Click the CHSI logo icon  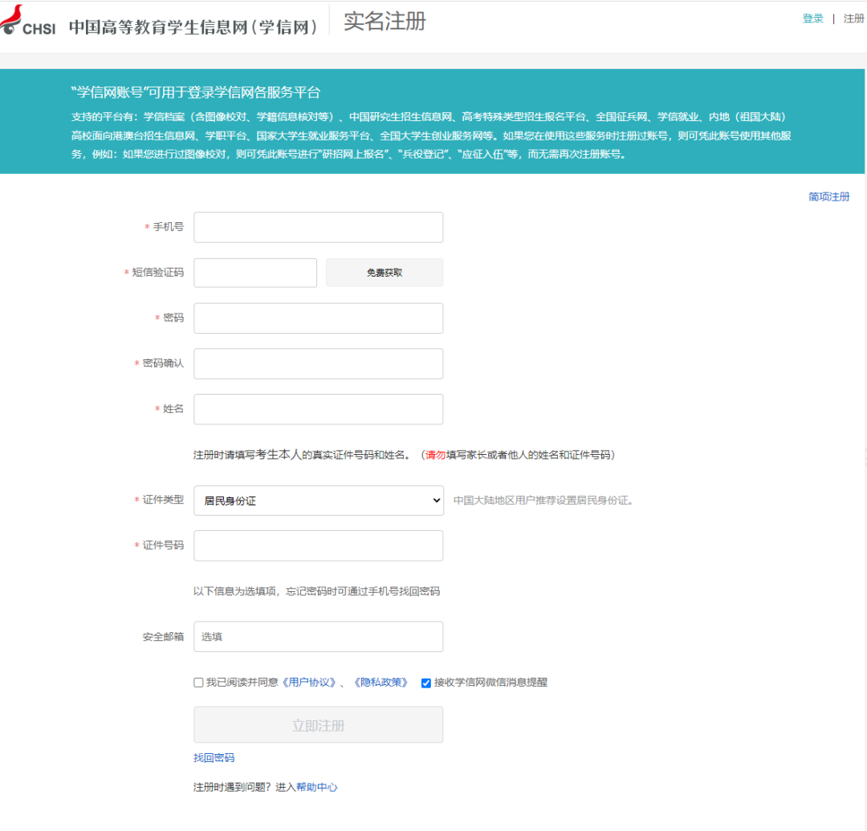[x=11, y=19]
